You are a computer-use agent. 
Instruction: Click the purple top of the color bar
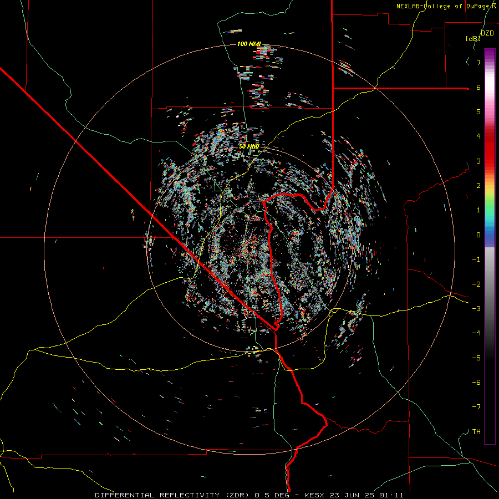tap(490, 54)
